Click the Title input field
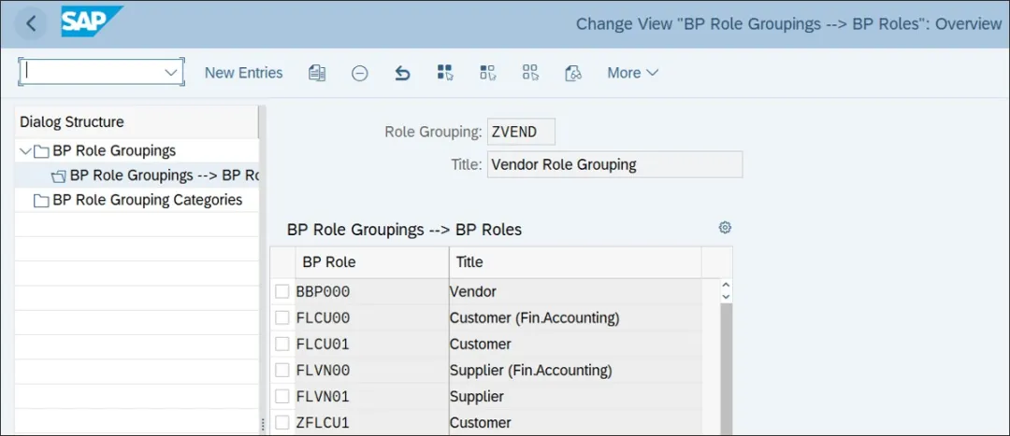This screenshot has width=1010, height=436. tap(613, 165)
